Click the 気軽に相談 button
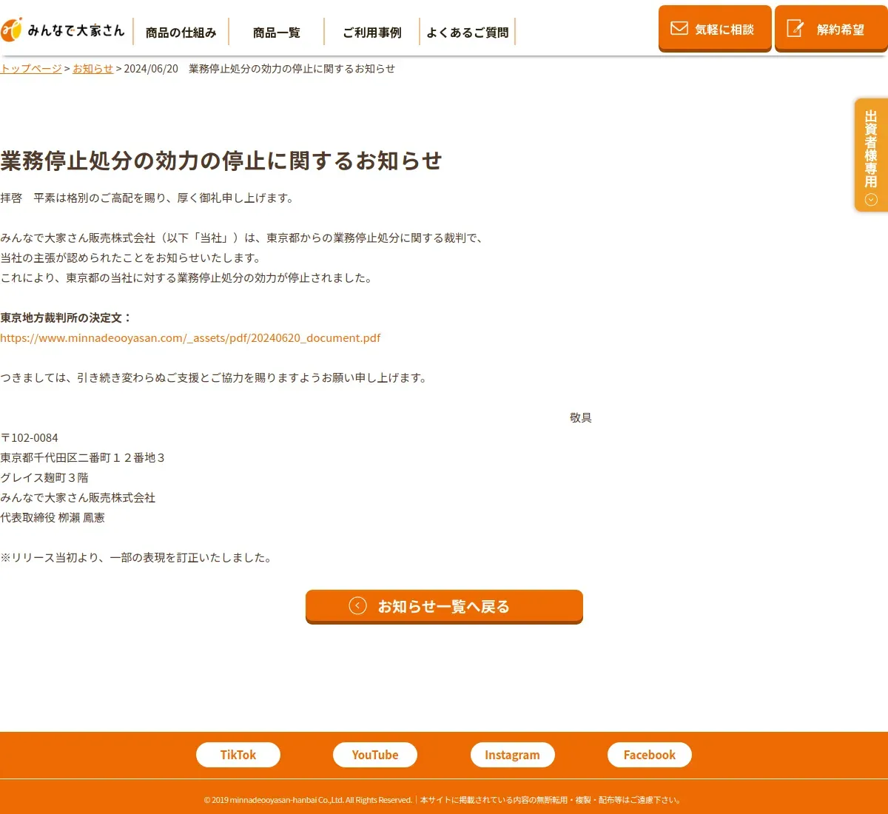The width and height of the screenshot is (888, 814). [x=715, y=29]
